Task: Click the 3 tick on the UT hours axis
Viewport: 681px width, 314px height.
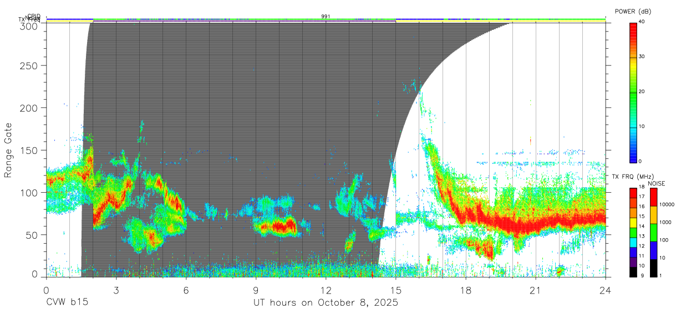Action: point(116,290)
